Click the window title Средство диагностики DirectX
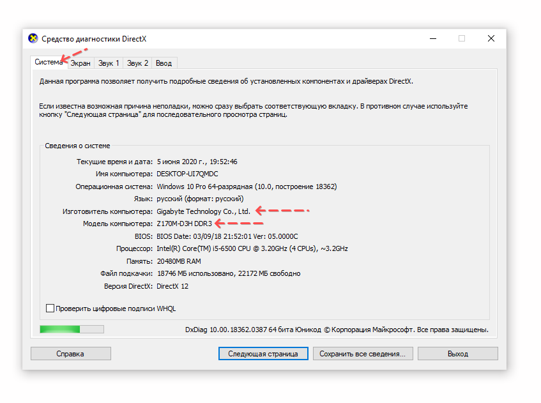The width and height of the screenshot is (541, 403). pos(94,39)
